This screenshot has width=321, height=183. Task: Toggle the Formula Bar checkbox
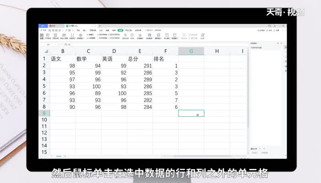(x=87, y=34)
